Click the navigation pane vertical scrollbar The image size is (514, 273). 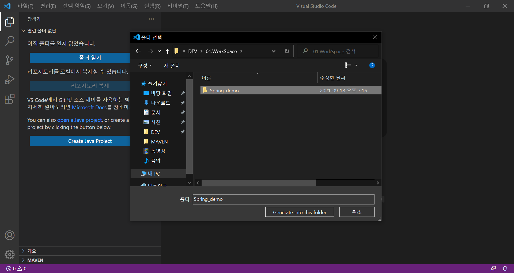189,126
